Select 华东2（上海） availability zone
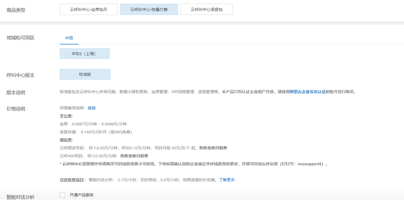The image size is (404, 206). pyautogui.click(x=85, y=53)
